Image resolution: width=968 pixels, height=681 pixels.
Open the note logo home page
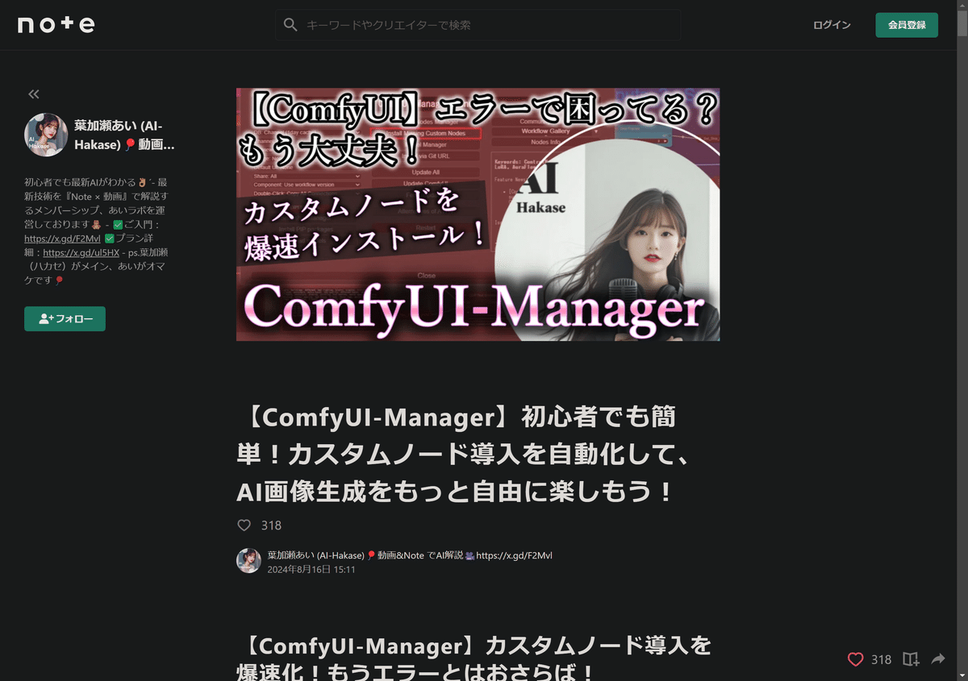point(56,25)
